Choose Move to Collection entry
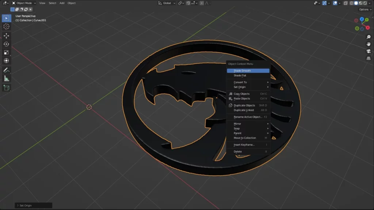 [248, 138]
